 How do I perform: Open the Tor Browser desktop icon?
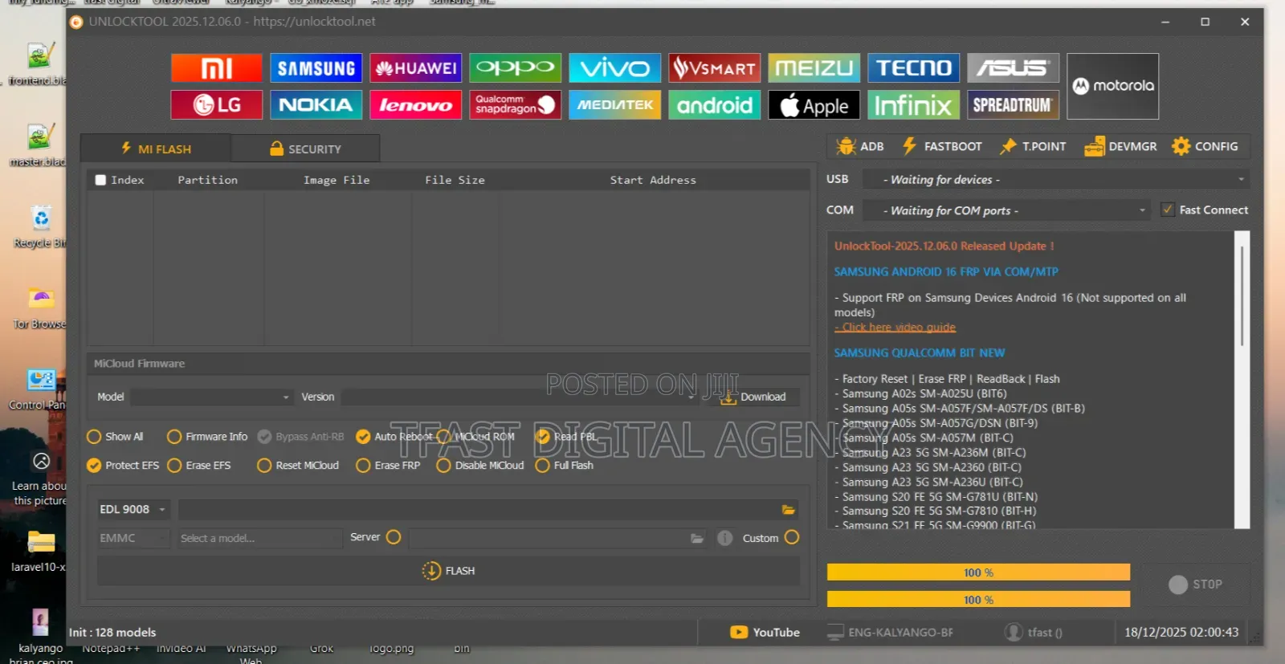tap(40, 308)
